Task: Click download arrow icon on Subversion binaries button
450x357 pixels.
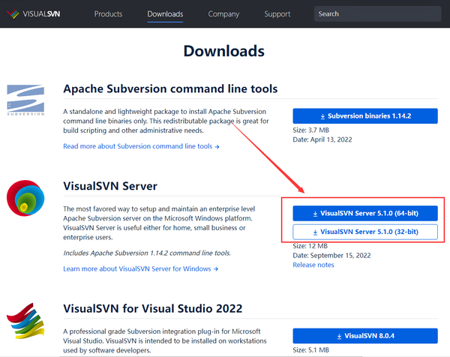Action: point(322,116)
